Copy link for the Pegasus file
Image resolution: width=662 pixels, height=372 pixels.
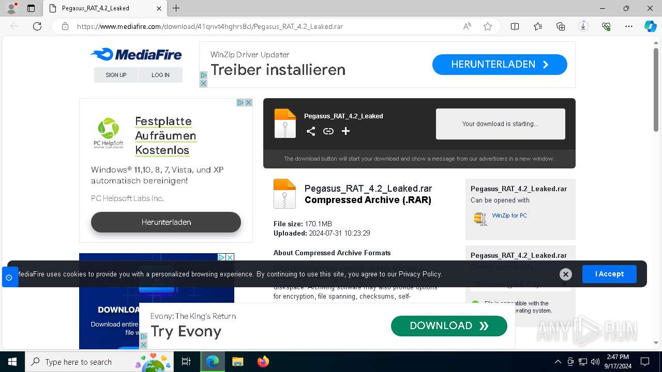[328, 131]
